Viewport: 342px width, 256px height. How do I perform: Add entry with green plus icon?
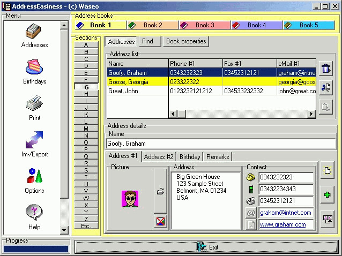[327, 194]
